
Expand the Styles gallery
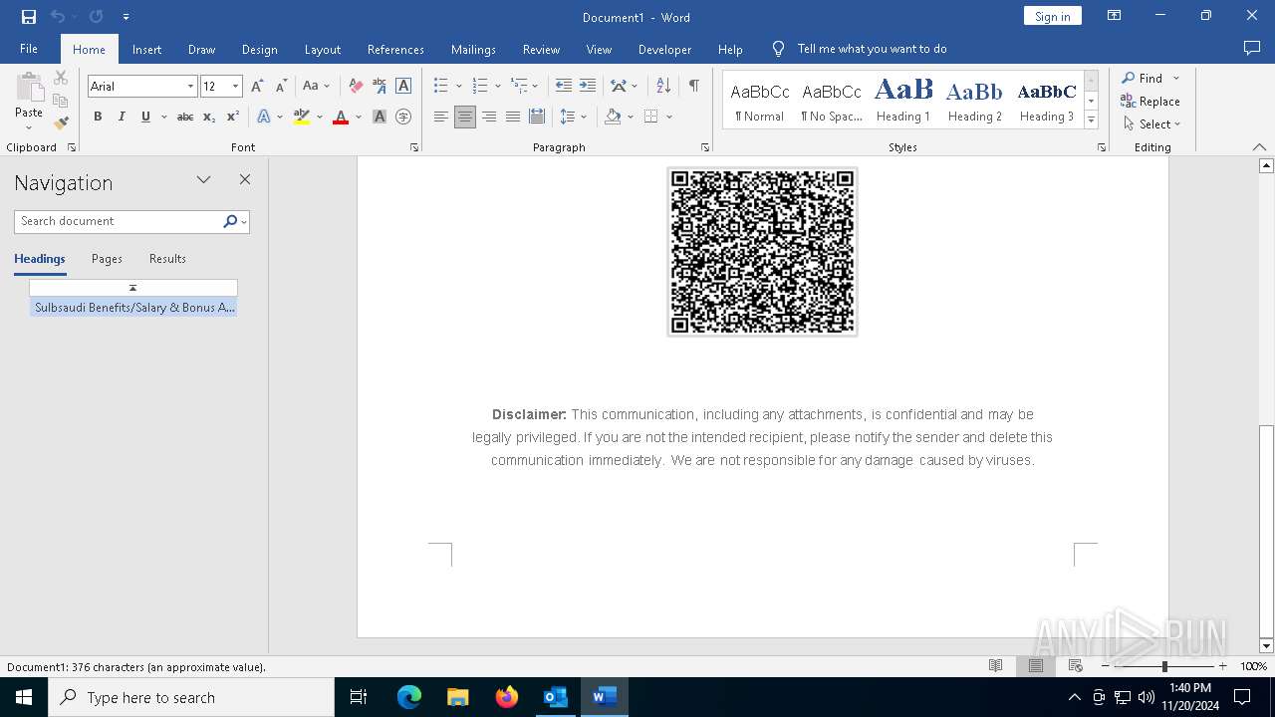(x=1091, y=119)
